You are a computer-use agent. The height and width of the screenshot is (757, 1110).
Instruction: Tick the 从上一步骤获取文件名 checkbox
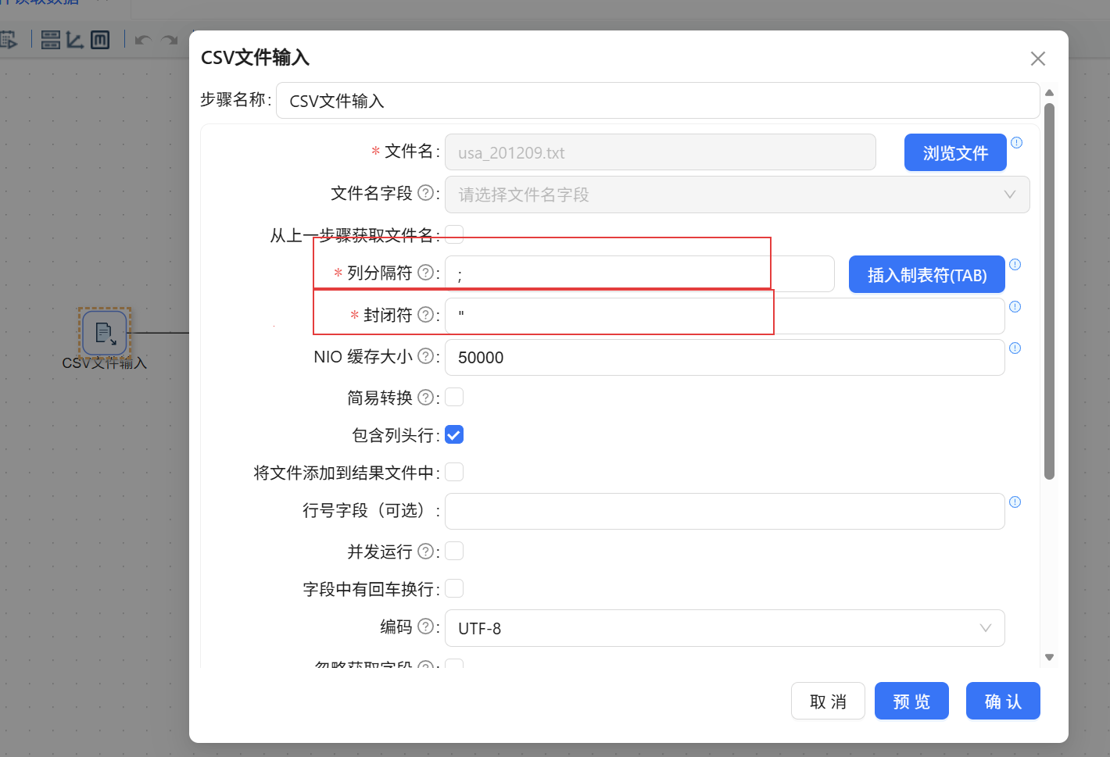coord(454,234)
